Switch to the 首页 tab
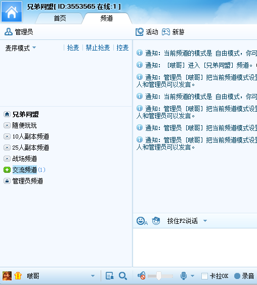 click(x=60, y=18)
